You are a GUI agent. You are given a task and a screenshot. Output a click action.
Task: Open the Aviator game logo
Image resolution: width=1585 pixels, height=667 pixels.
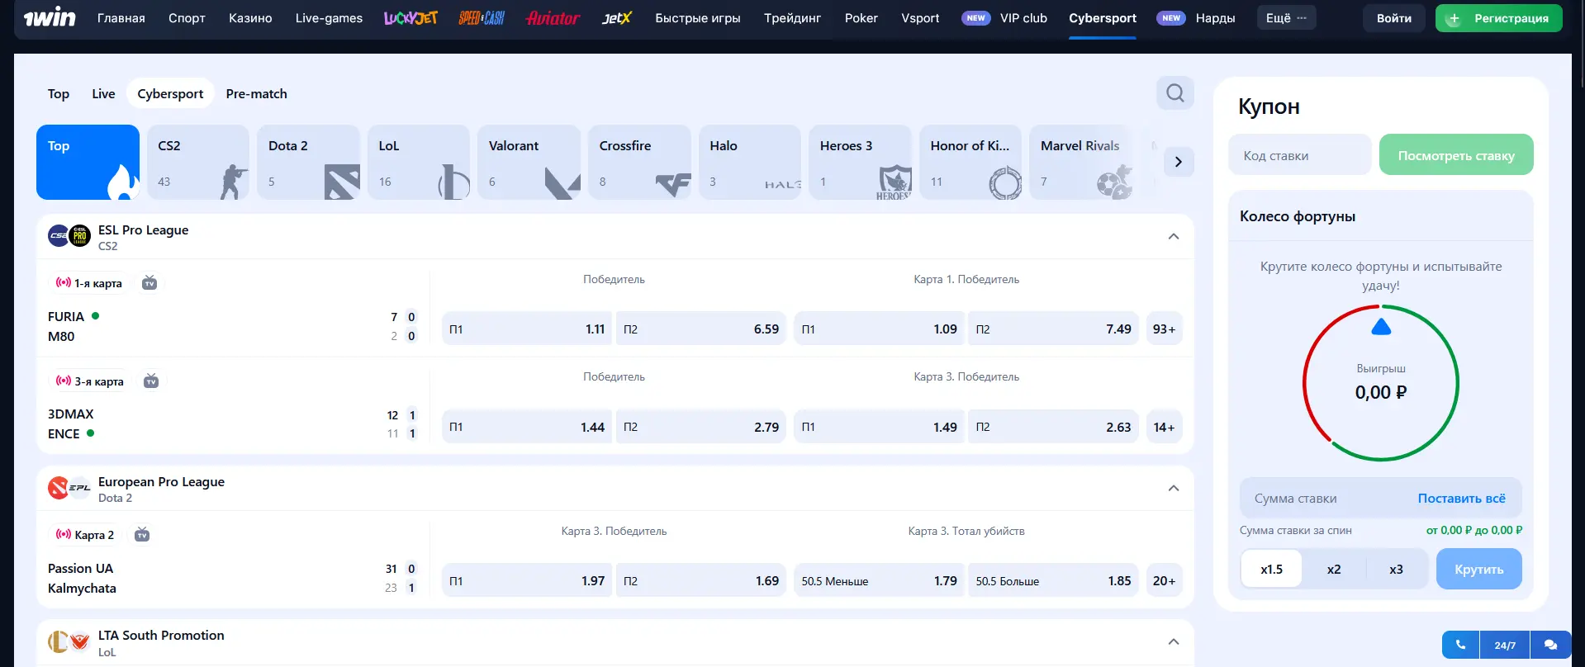(553, 18)
